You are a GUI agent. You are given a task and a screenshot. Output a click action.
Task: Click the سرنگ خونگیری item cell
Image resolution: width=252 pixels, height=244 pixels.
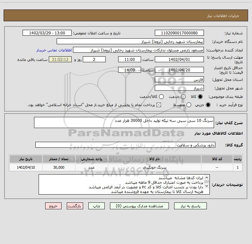click(154, 167)
